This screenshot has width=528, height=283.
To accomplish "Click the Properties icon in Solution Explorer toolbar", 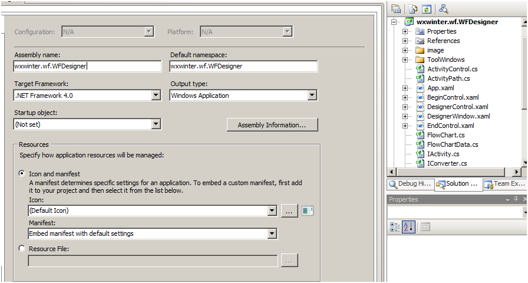I will coord(397,9).
